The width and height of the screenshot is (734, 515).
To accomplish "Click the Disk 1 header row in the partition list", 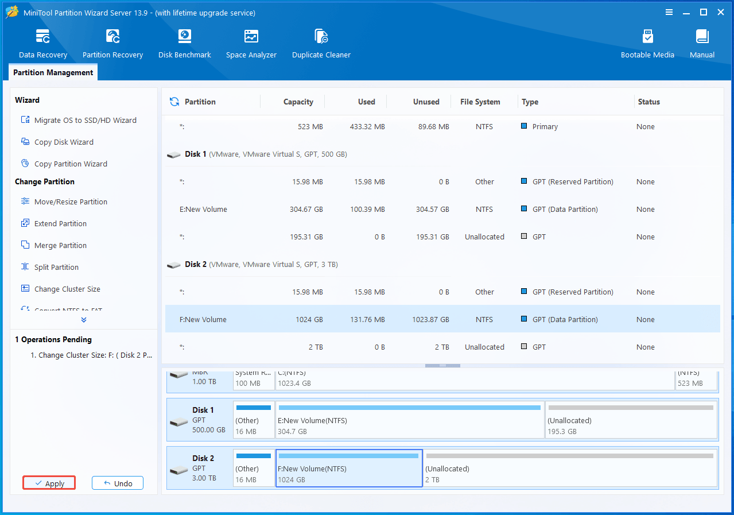I will 442,154.
